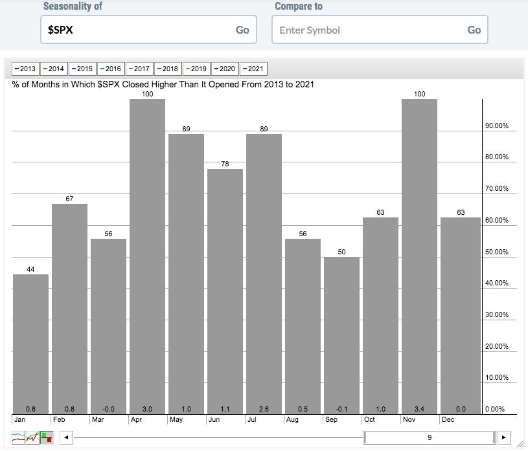Click the Enter Symbol comparison field

[368, 30]
